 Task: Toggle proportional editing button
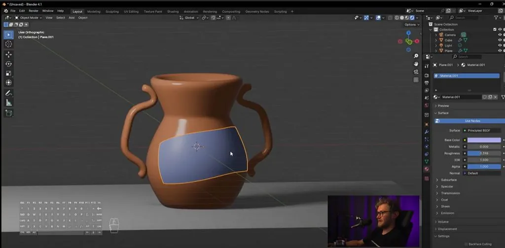[228, 18]
